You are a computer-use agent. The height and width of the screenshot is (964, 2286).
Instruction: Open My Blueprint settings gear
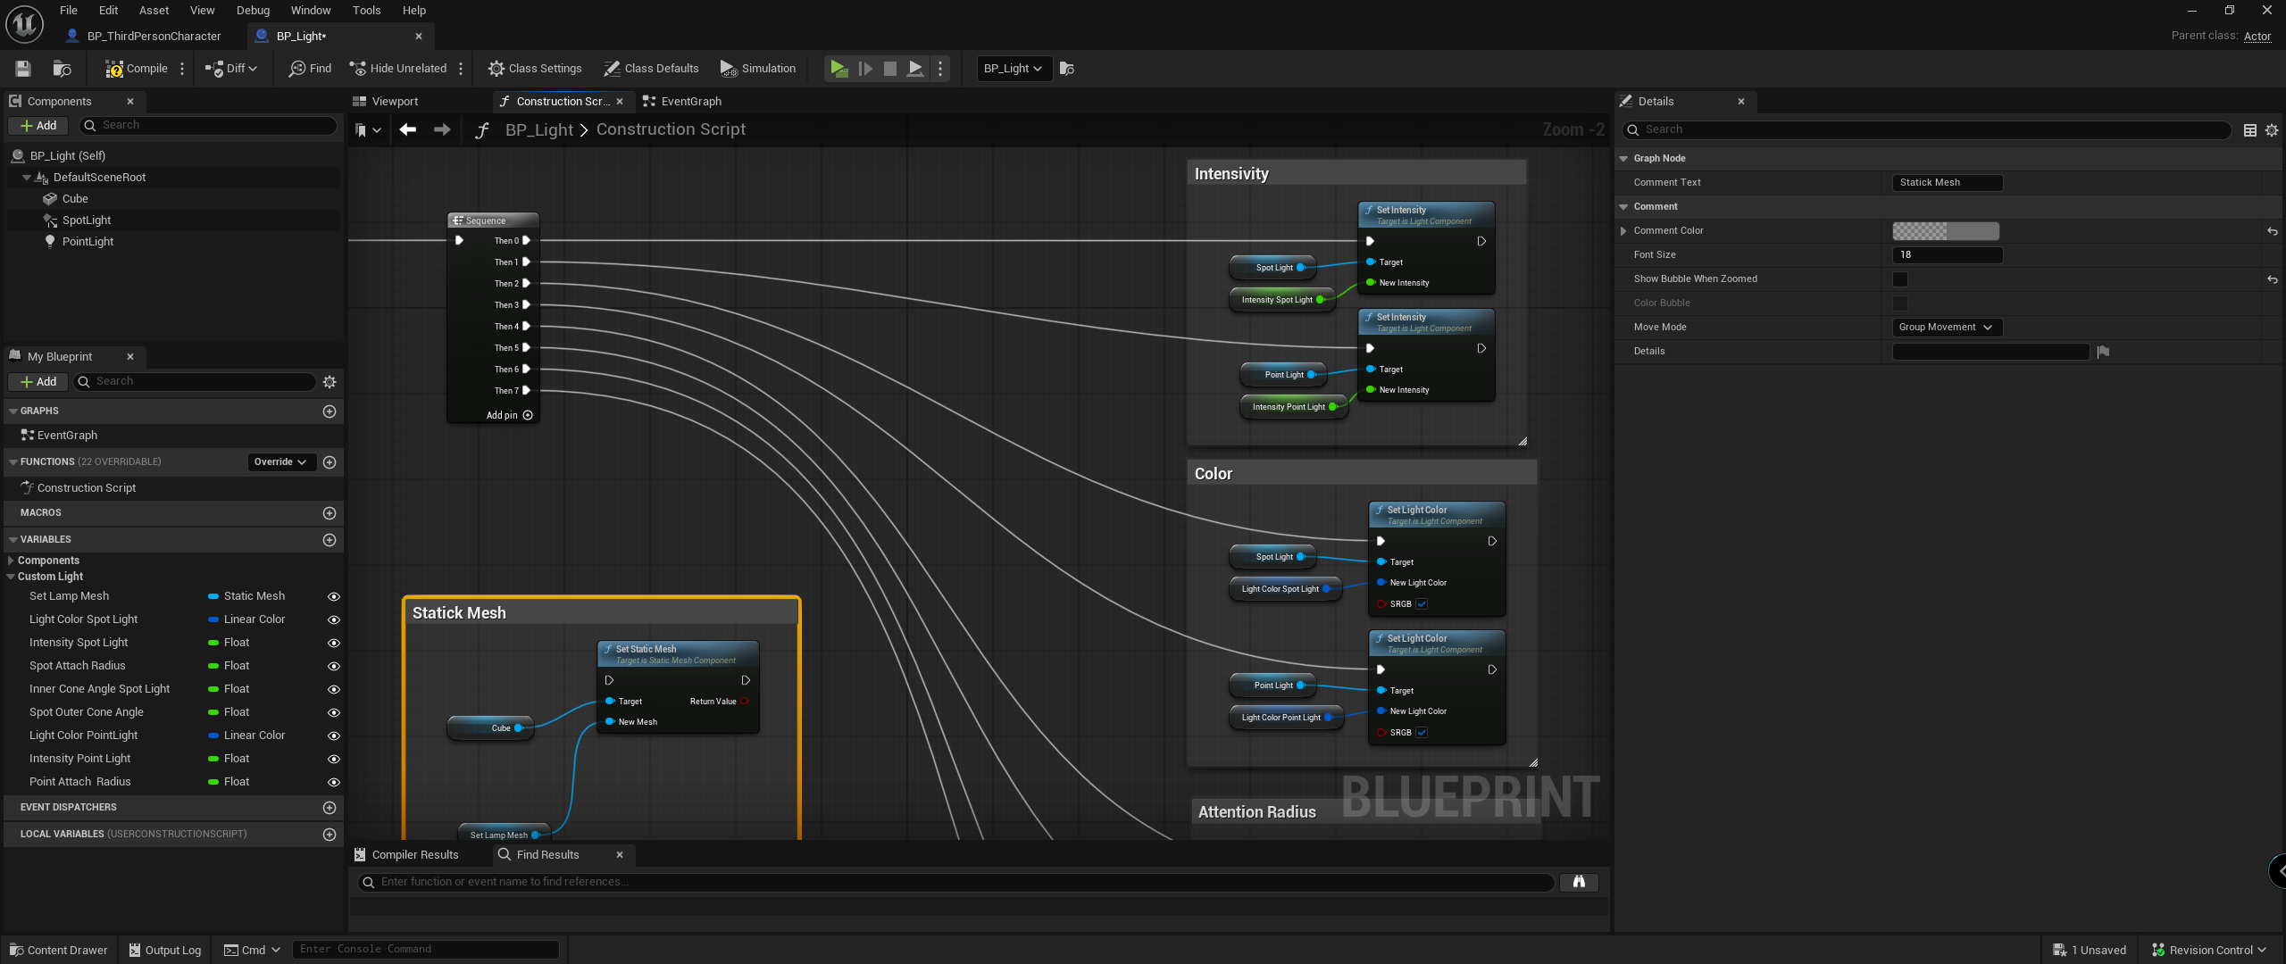tap(330, 382)
